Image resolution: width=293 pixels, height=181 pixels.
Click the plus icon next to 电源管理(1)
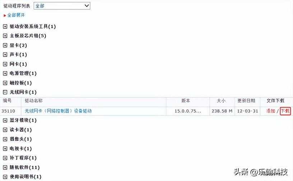point(5,73)
